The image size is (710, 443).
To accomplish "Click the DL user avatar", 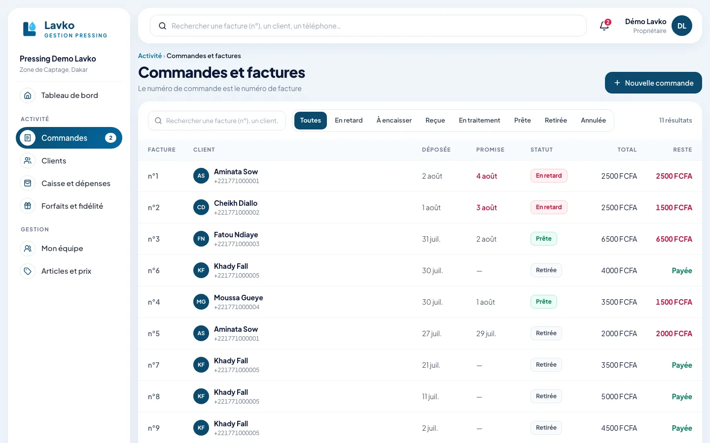I will pyautogui.click(x=682, y=26).
